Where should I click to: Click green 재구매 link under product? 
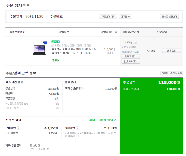tap(55, 60)
